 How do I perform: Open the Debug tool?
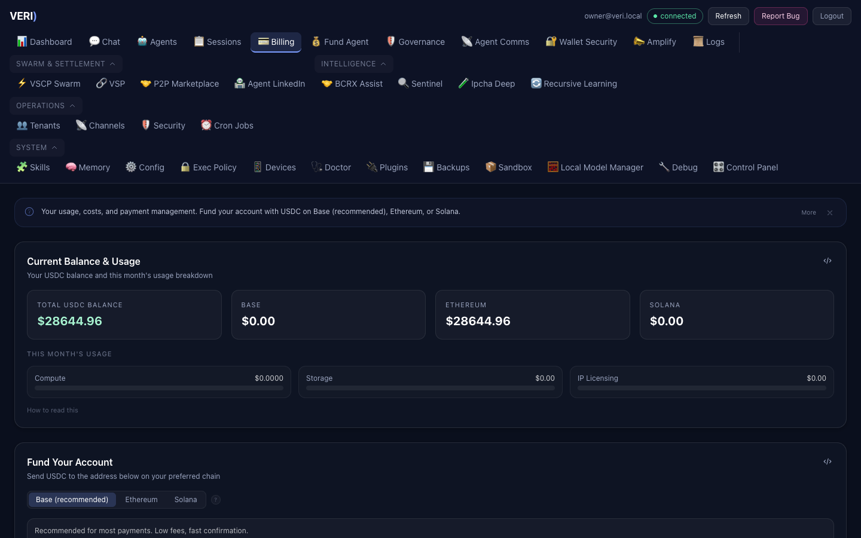click(677, 167)
